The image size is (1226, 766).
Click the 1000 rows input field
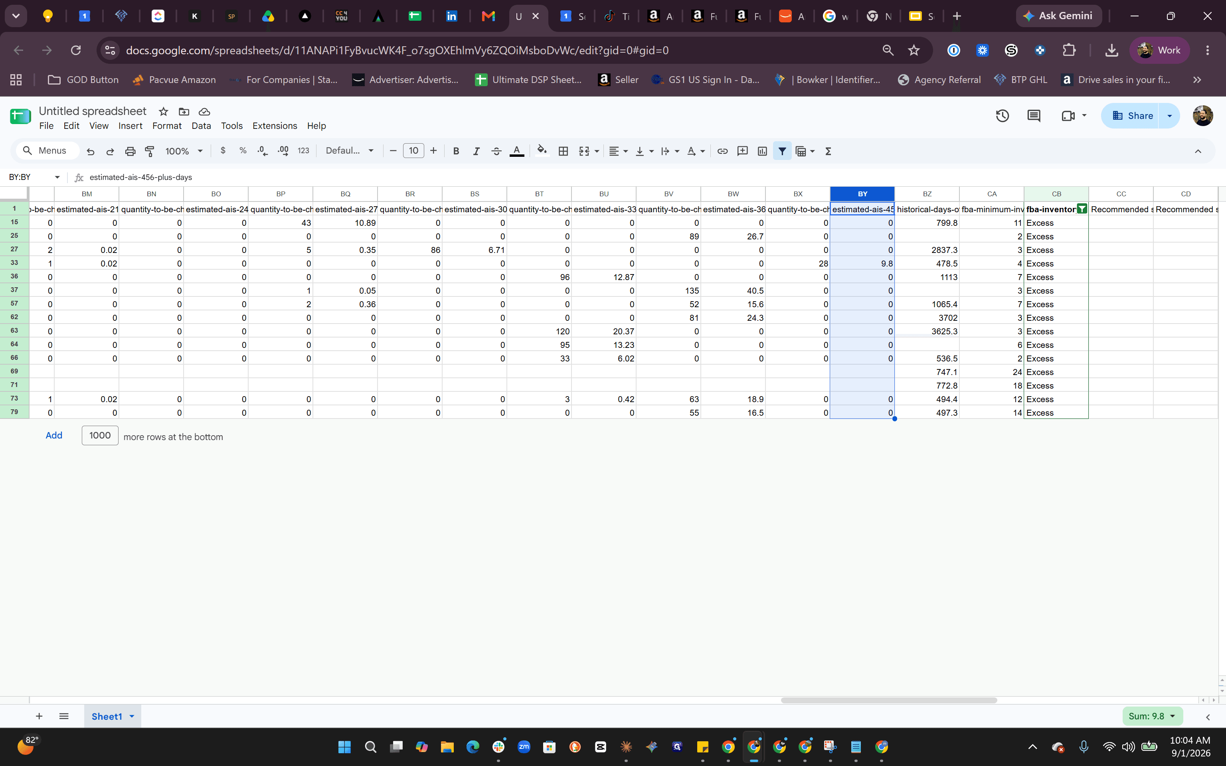coord(100,435)
